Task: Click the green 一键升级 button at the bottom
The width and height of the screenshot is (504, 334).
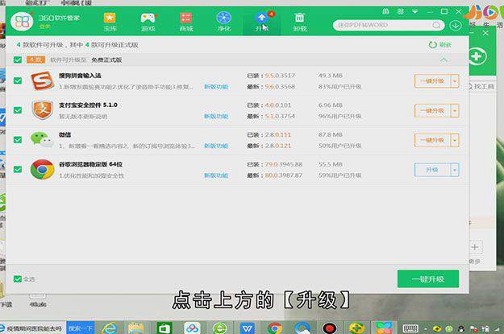Action: tap(428, 278)
